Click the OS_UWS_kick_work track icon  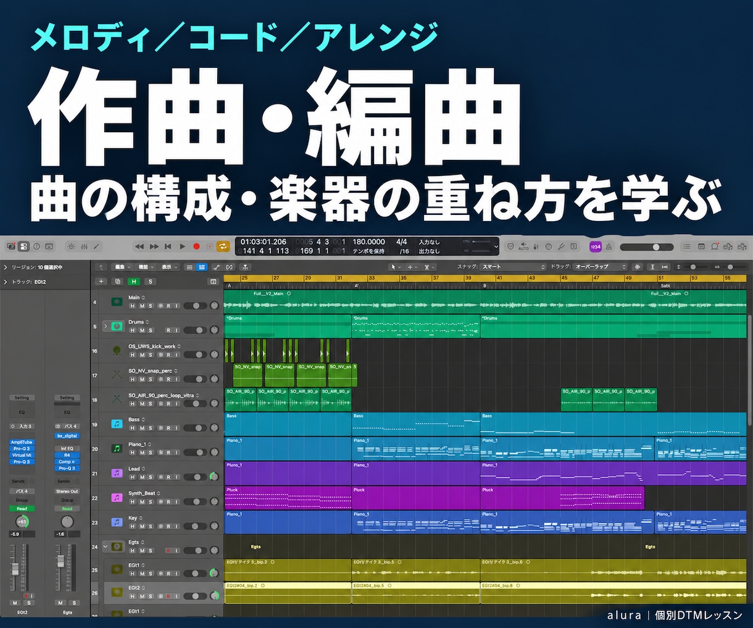tap(117, 350)
